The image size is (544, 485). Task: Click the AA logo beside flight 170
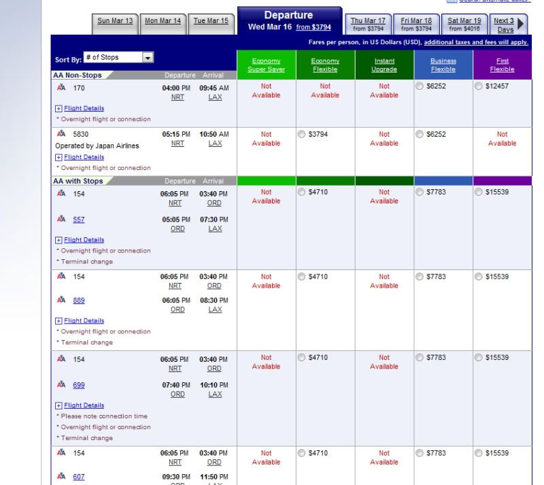pos(61,87)
